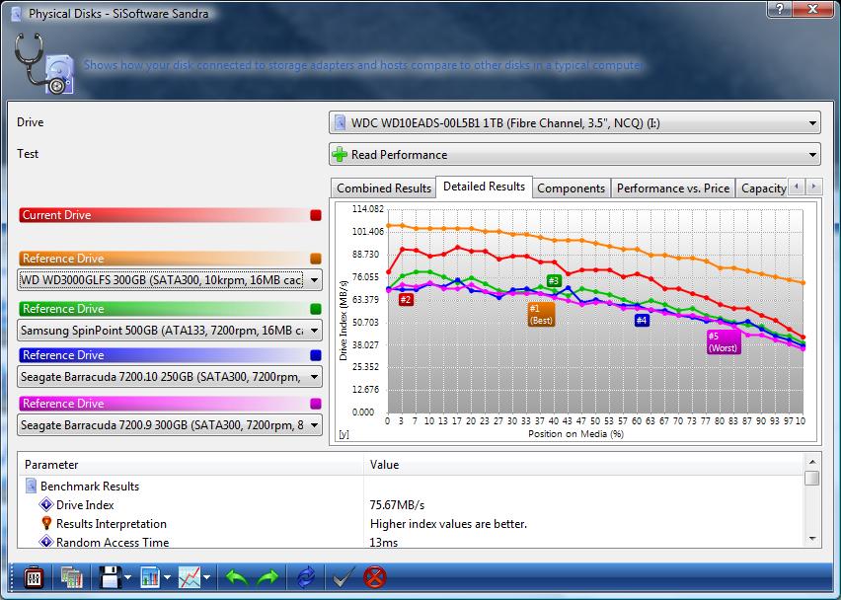Click the stacked report pages toolbar icon
Viewport: 841px width, 600px height.
[71, 577]
